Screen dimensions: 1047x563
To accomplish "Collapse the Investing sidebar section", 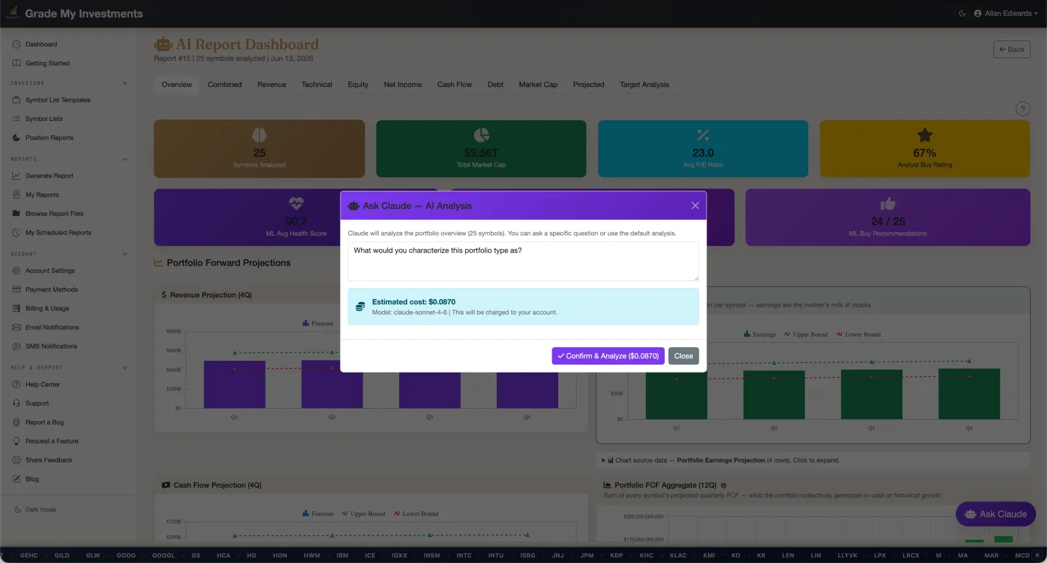I will click(125, 83).
